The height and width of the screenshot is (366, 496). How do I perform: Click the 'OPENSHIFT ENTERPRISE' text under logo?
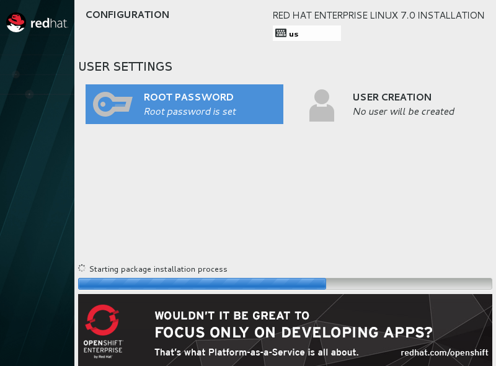tap(103, 346)
